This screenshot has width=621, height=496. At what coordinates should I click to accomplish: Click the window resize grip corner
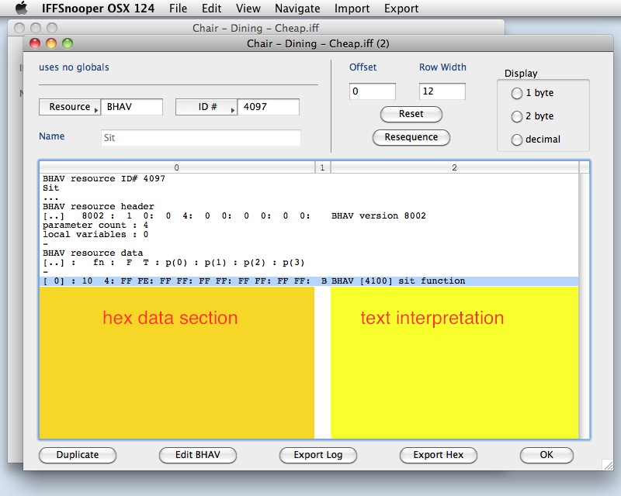click(606, 463)
